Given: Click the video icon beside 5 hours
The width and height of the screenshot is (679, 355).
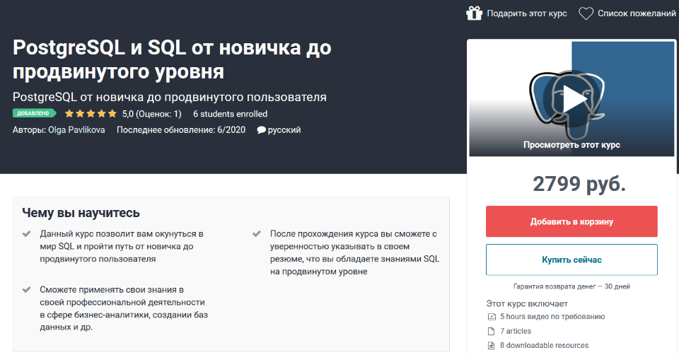Looking at the screenshot, I should [x=491, y=317].
